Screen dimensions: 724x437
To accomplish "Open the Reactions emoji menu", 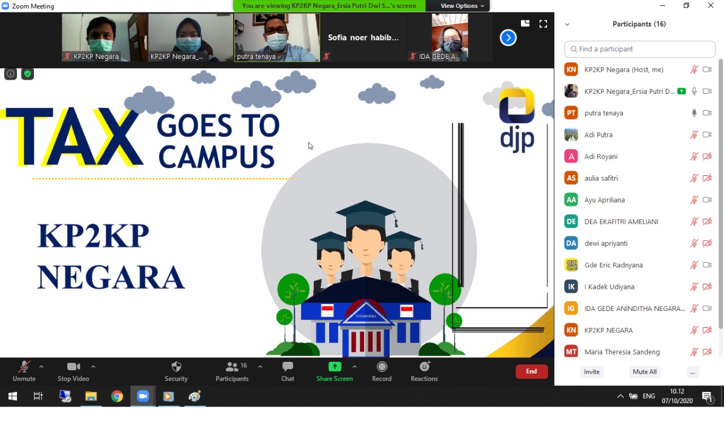I will point(424,371).
